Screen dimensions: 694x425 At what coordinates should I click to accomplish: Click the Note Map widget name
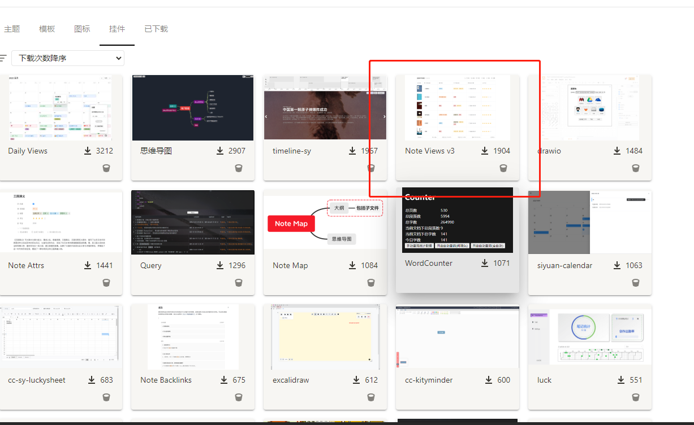[290, 265]
